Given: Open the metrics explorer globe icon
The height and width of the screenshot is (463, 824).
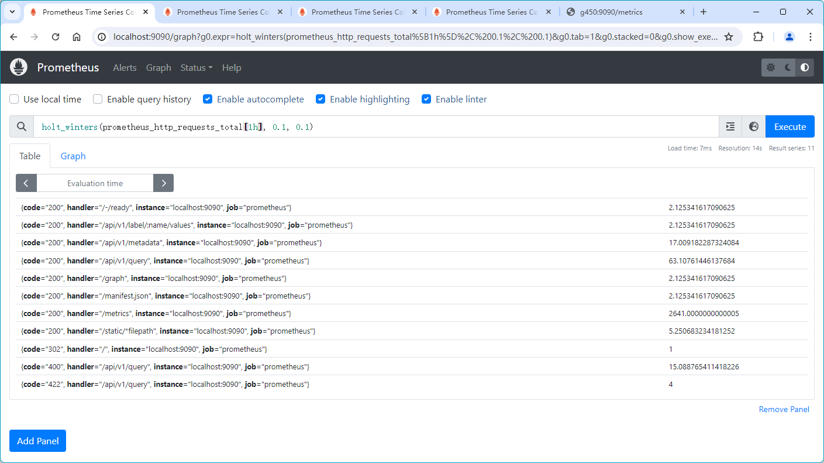Looking at the screenshot, I should click(754, 126).
